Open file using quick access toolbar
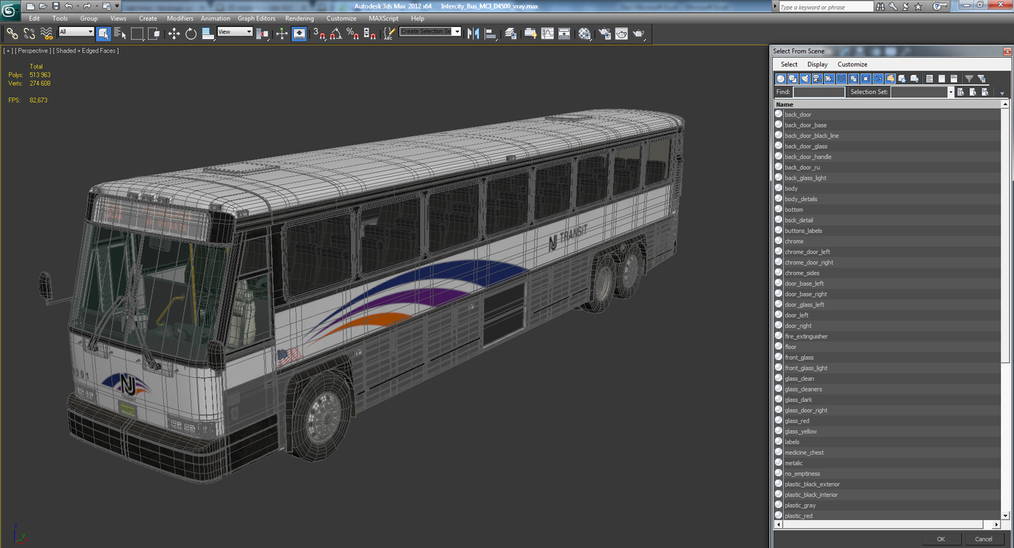The width and height of the screenshot is (1014, 548). tap(42, 6)
